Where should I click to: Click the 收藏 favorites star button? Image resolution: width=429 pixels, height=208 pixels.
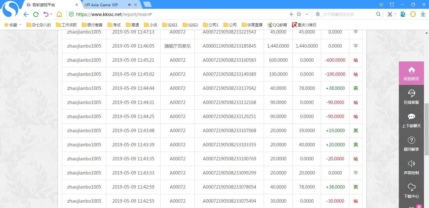[10, 25]
